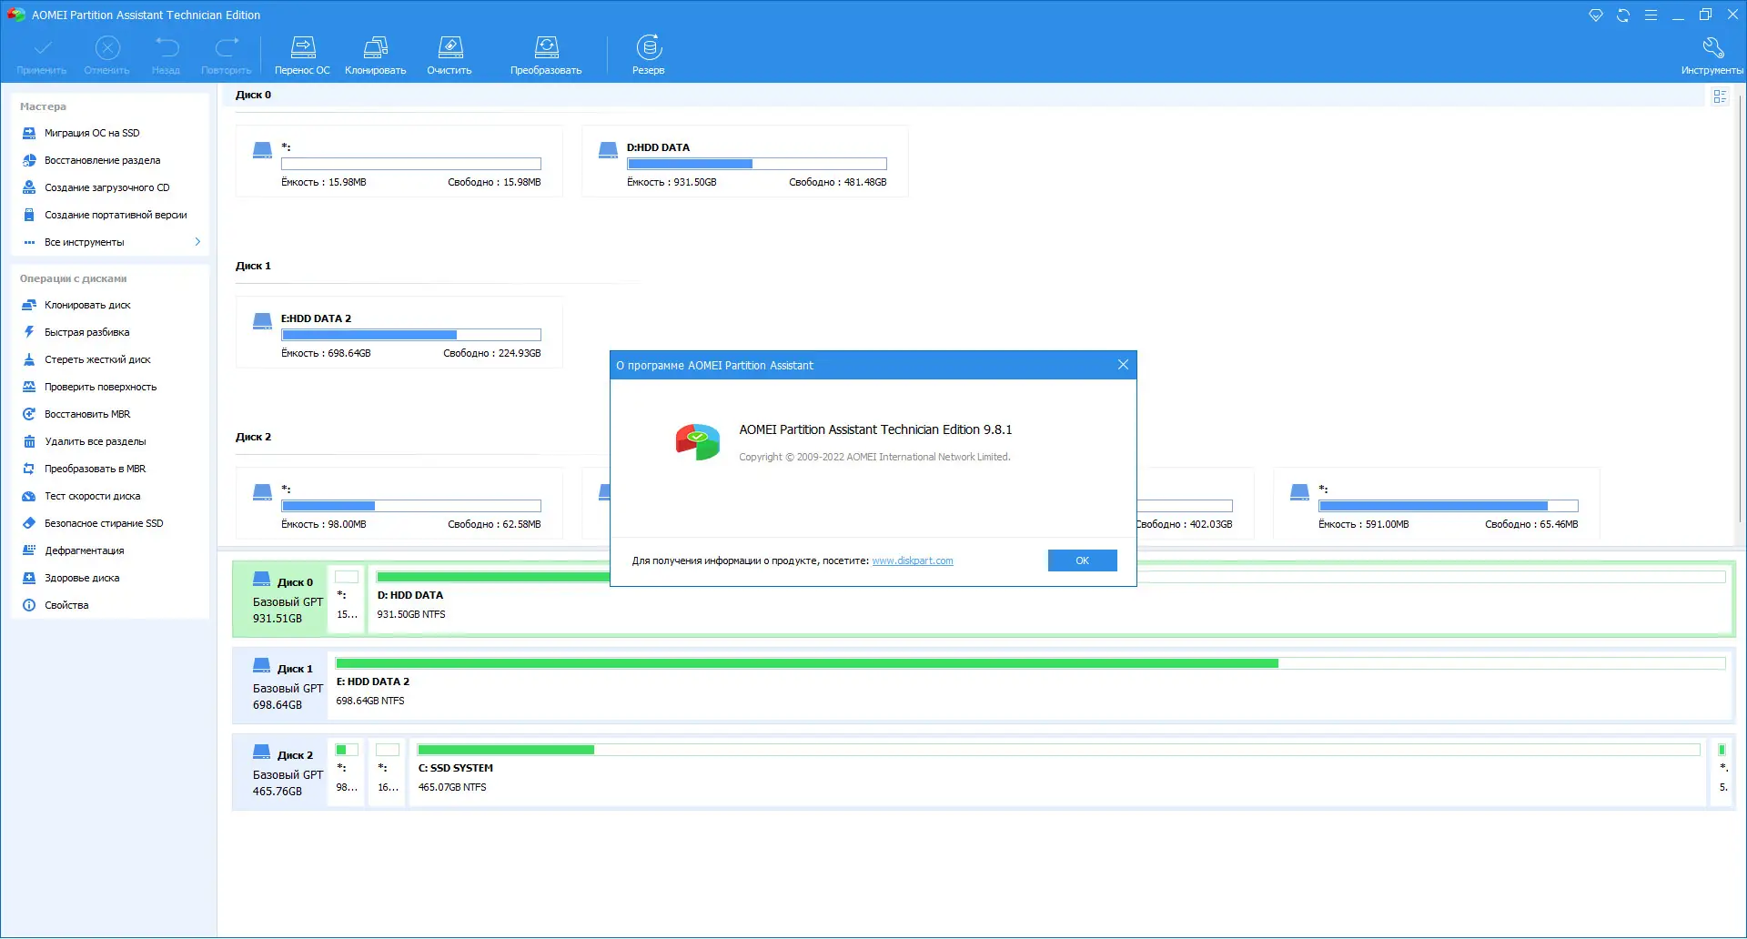The image size is (1747, 939).
Task: Open the www.diskpart.com link
Action: tap(912, 560)
